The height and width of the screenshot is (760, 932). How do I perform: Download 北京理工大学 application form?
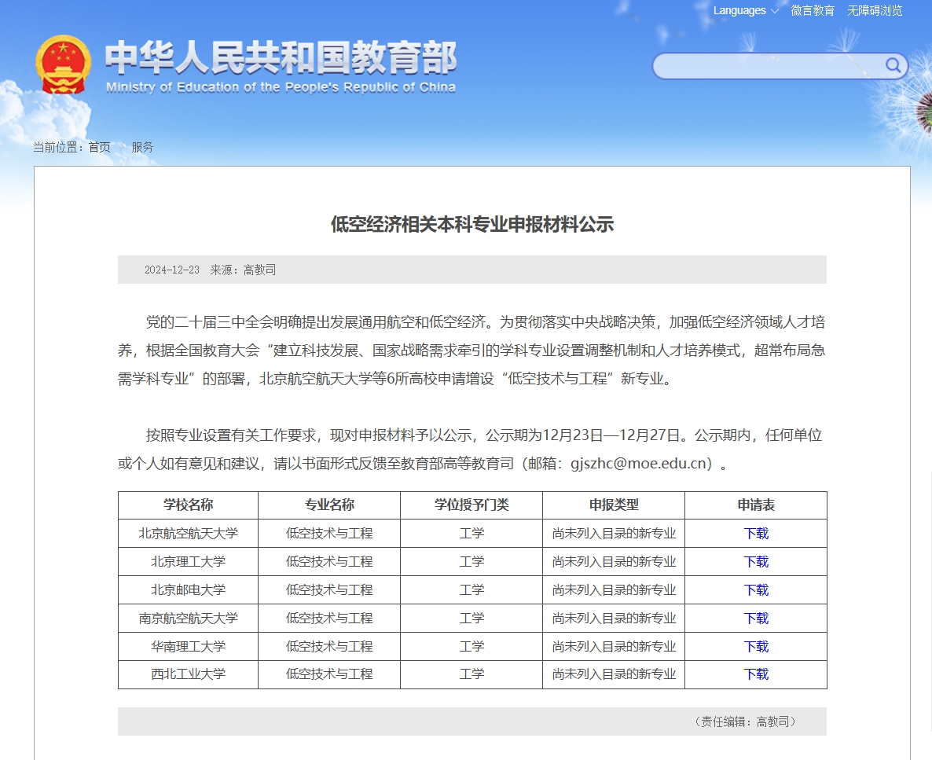coord(756,562)
